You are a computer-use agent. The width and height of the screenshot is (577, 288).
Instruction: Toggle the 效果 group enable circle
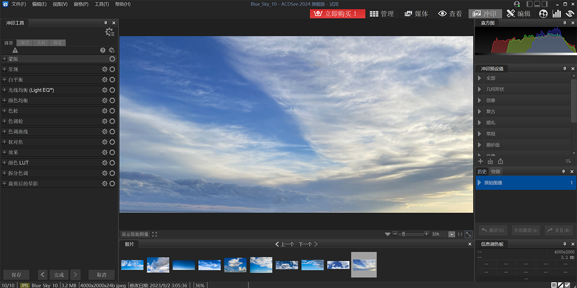112,152
